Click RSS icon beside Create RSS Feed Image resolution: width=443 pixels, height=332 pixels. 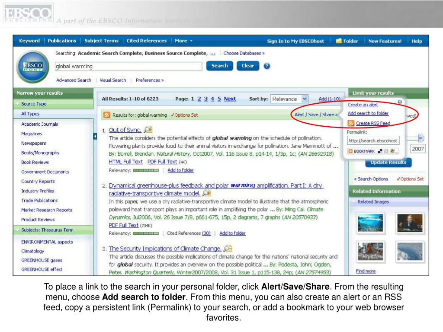coord(351,123)
